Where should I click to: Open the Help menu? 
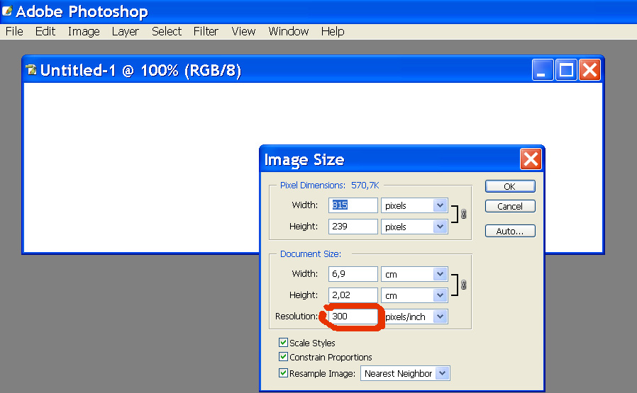click(x=333, y=31)
